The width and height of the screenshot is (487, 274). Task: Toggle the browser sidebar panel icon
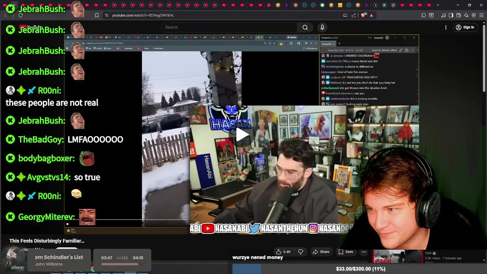tap(451, 15)
